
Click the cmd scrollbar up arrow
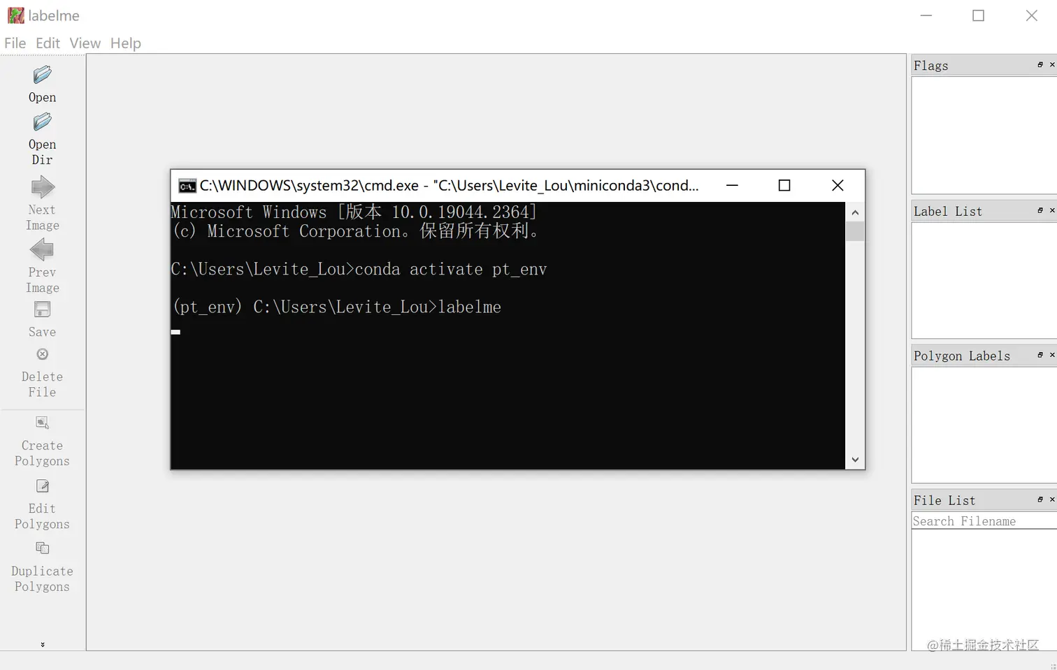point(855,212)
